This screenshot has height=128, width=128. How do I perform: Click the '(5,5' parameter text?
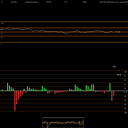point(66,2)
